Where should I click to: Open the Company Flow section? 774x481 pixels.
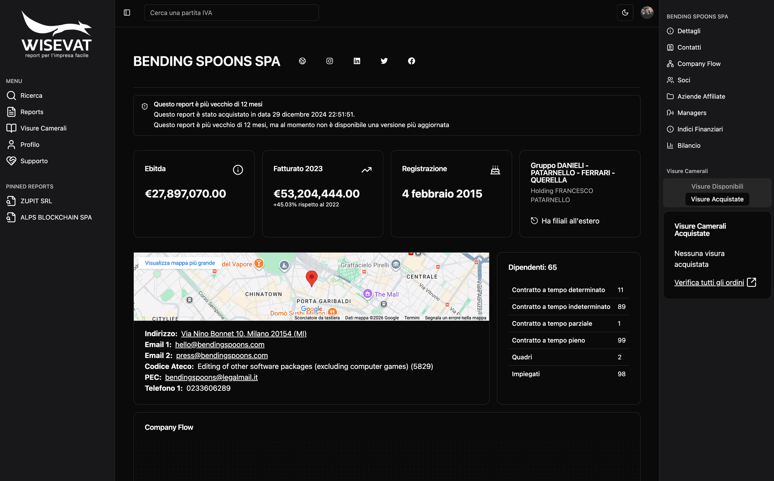pos(698,63)
